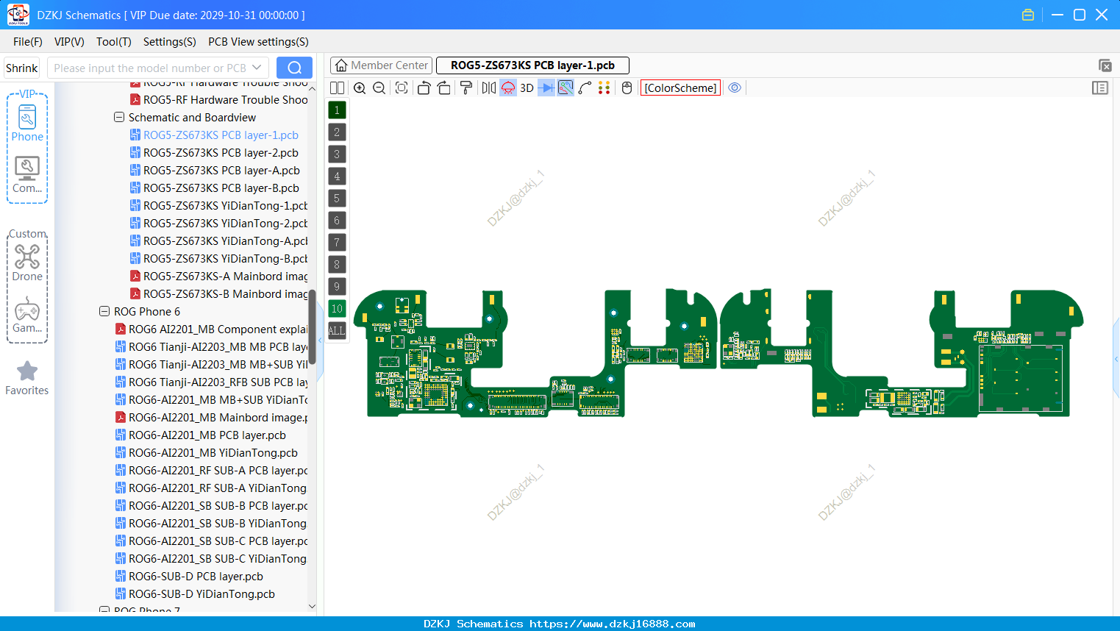
Task: Open the Game console category
Action: 27,315
